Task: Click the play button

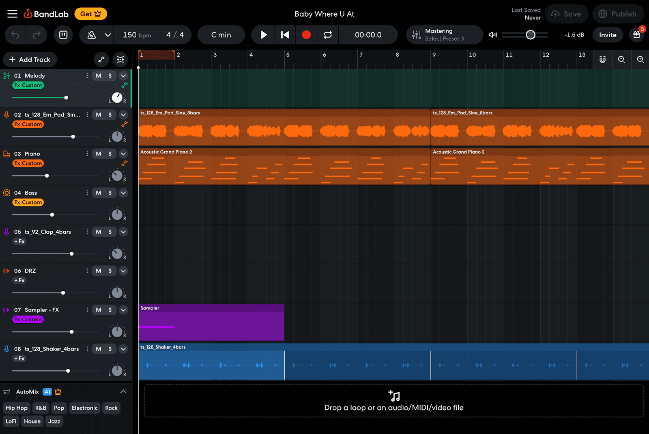Action: pos(264,35)
